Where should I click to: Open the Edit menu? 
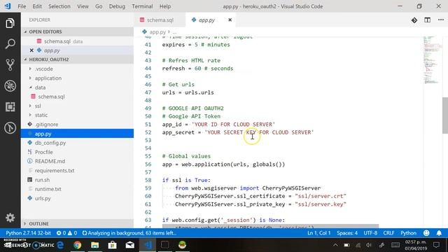pyautogui.click(x=37, y=6)
